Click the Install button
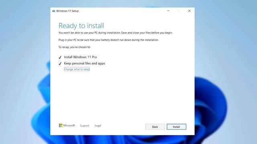The width and height of the screenshot is (257, 144). pos(176,127)
